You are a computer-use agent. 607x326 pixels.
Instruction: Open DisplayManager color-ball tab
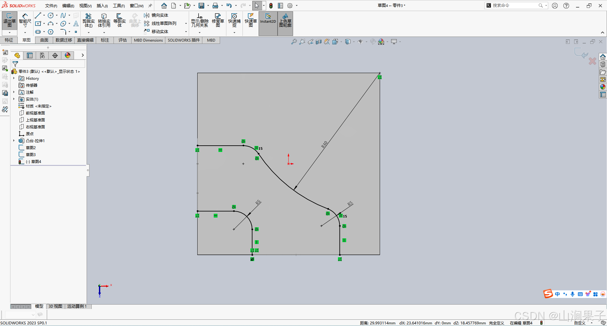click(x=68, y=55)
